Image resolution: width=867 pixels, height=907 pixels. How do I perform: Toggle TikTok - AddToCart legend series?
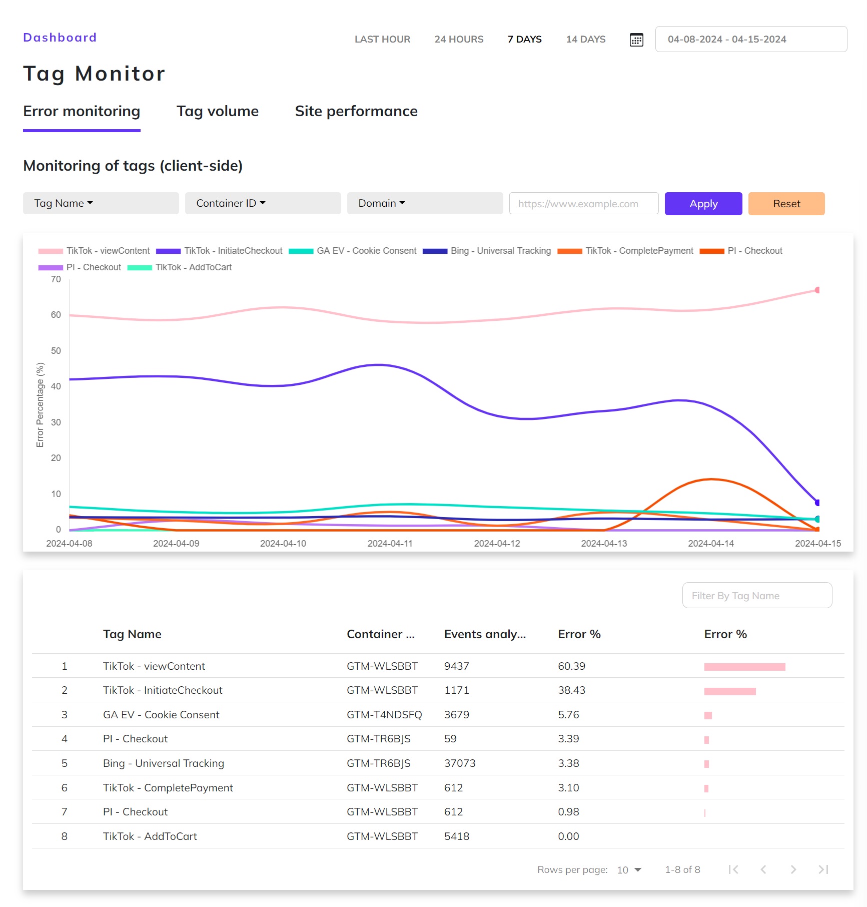180,267
